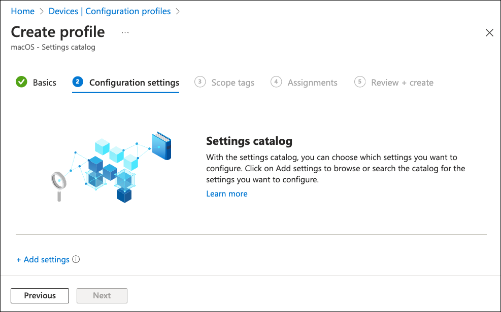The height and width of the screenshot is (312, 501).
Task: Open the ellipsis more options menu
Action: click(125, 32)
